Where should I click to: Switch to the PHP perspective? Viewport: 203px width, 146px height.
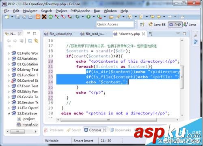pyautogui.click(x=175, y=25)
